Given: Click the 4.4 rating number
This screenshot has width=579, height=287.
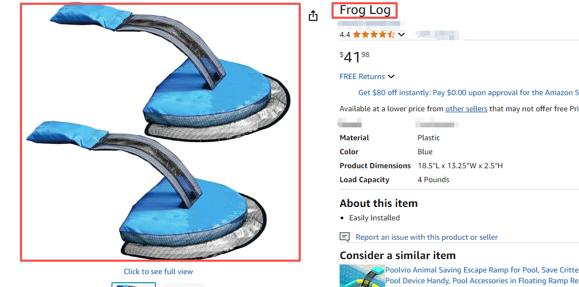Looking at the screenshot, I should (345, 34).
